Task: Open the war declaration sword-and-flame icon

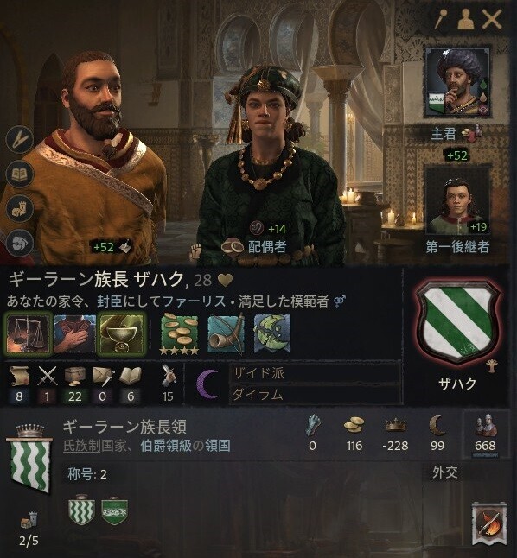Action: 489,523
